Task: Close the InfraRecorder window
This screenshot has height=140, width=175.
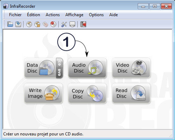Action: [166, 6]
